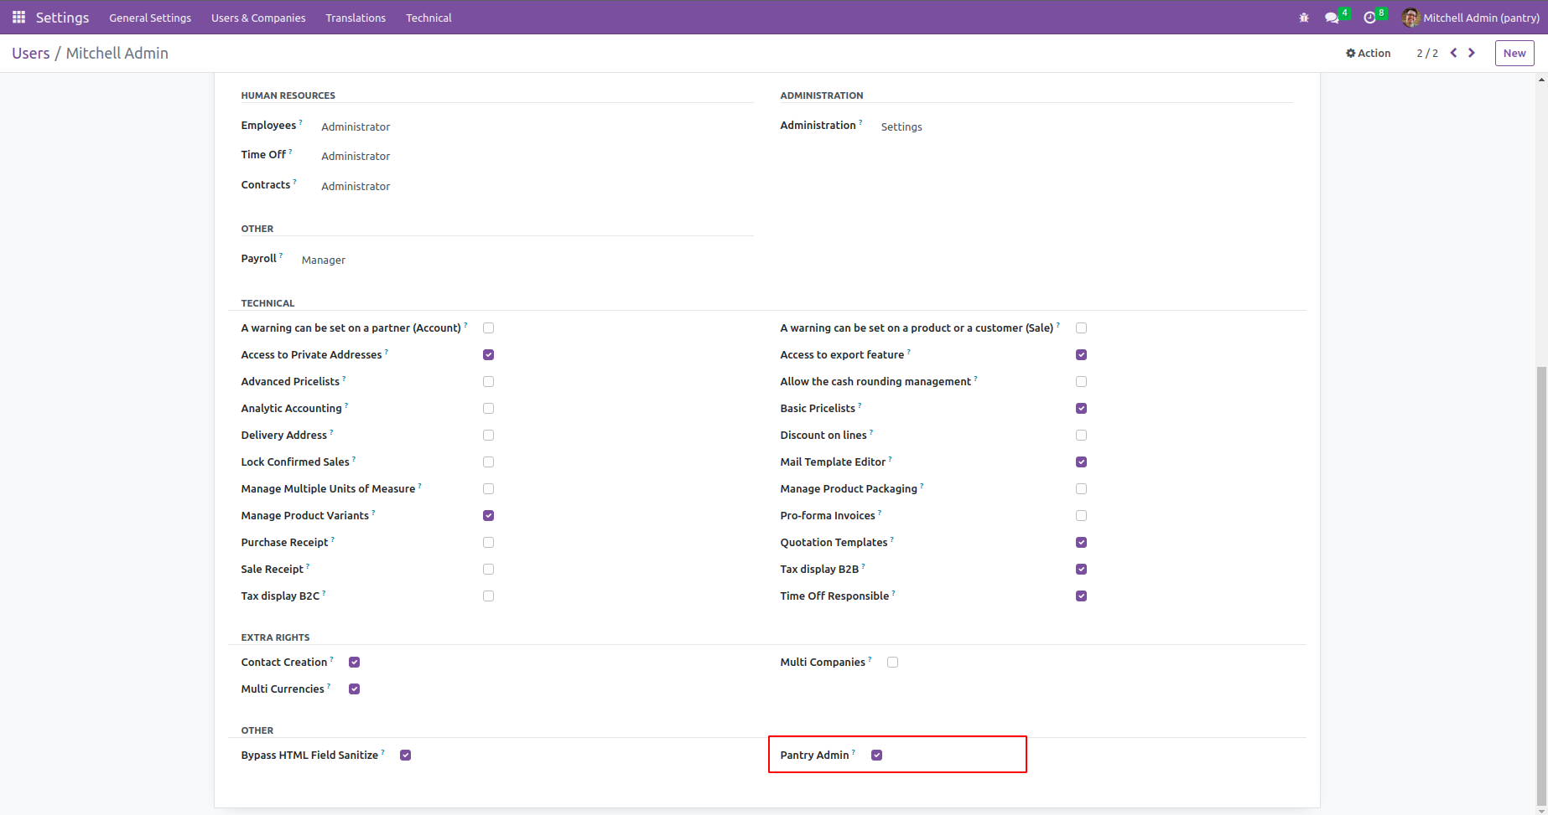The image size is (1548, 815).
Task: Enable the Multi Companies checkbox
Action: tap(893, 662)
